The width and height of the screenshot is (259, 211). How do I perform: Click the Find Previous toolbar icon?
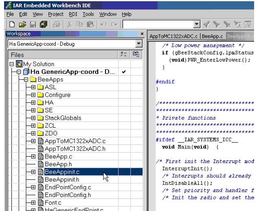(x=206, y=24)
